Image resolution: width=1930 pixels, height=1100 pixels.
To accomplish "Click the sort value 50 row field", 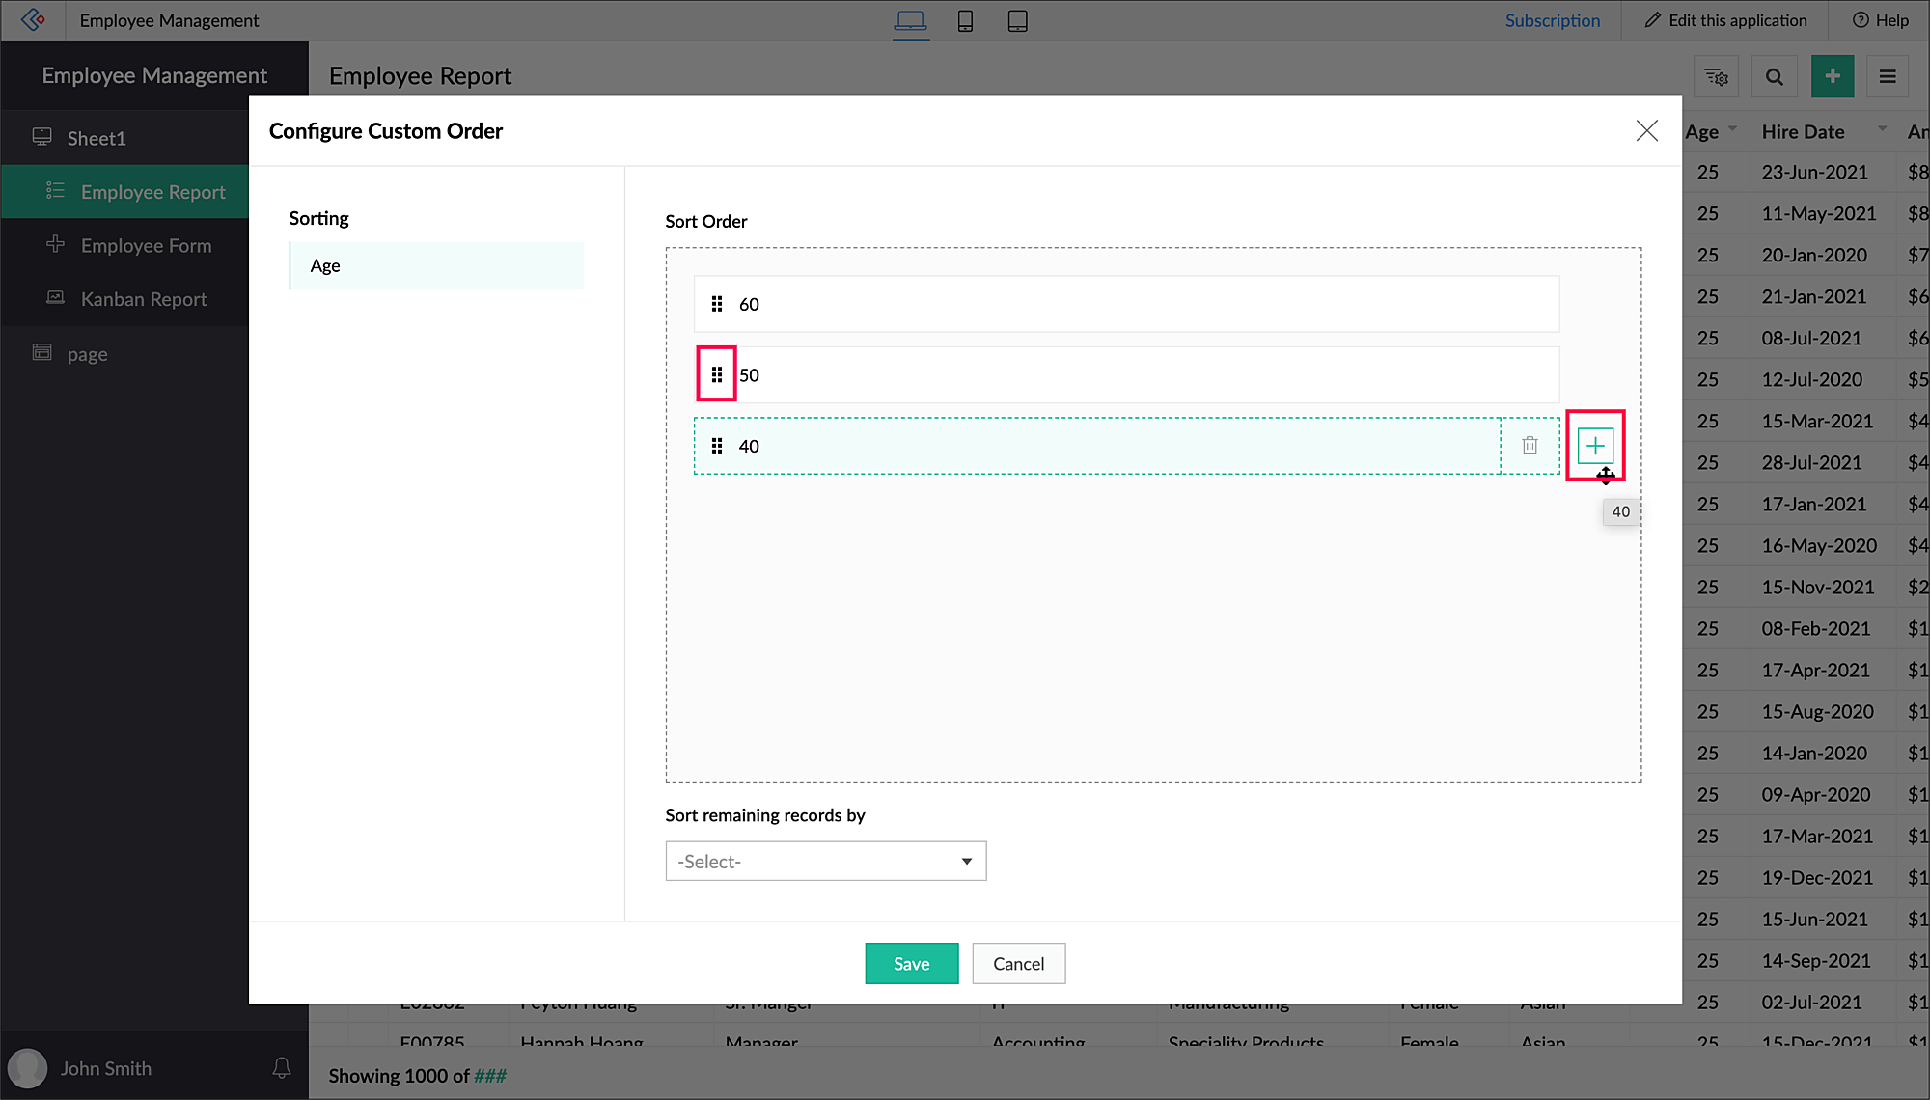I will (1139, 374).
